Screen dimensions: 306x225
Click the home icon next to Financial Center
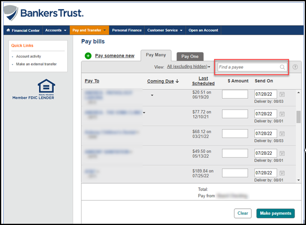8,30
